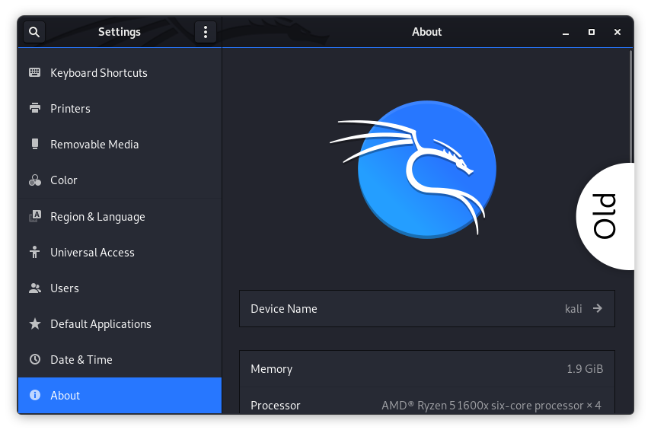This screenshot has width=651, height=433.
Task: Open Removable Media settings
Action: tap(120, 144)
